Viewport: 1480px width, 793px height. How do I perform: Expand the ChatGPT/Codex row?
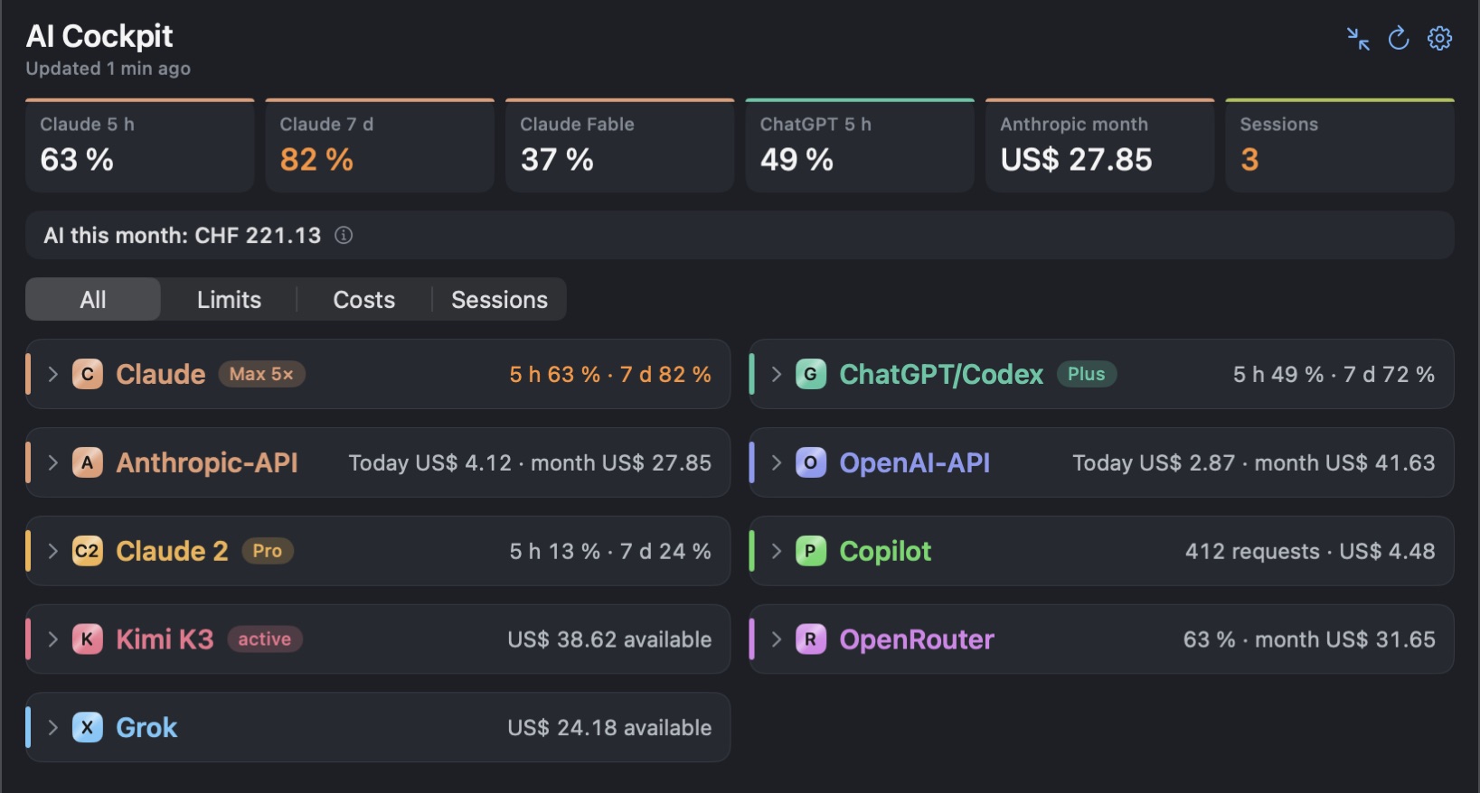[777, 374]
